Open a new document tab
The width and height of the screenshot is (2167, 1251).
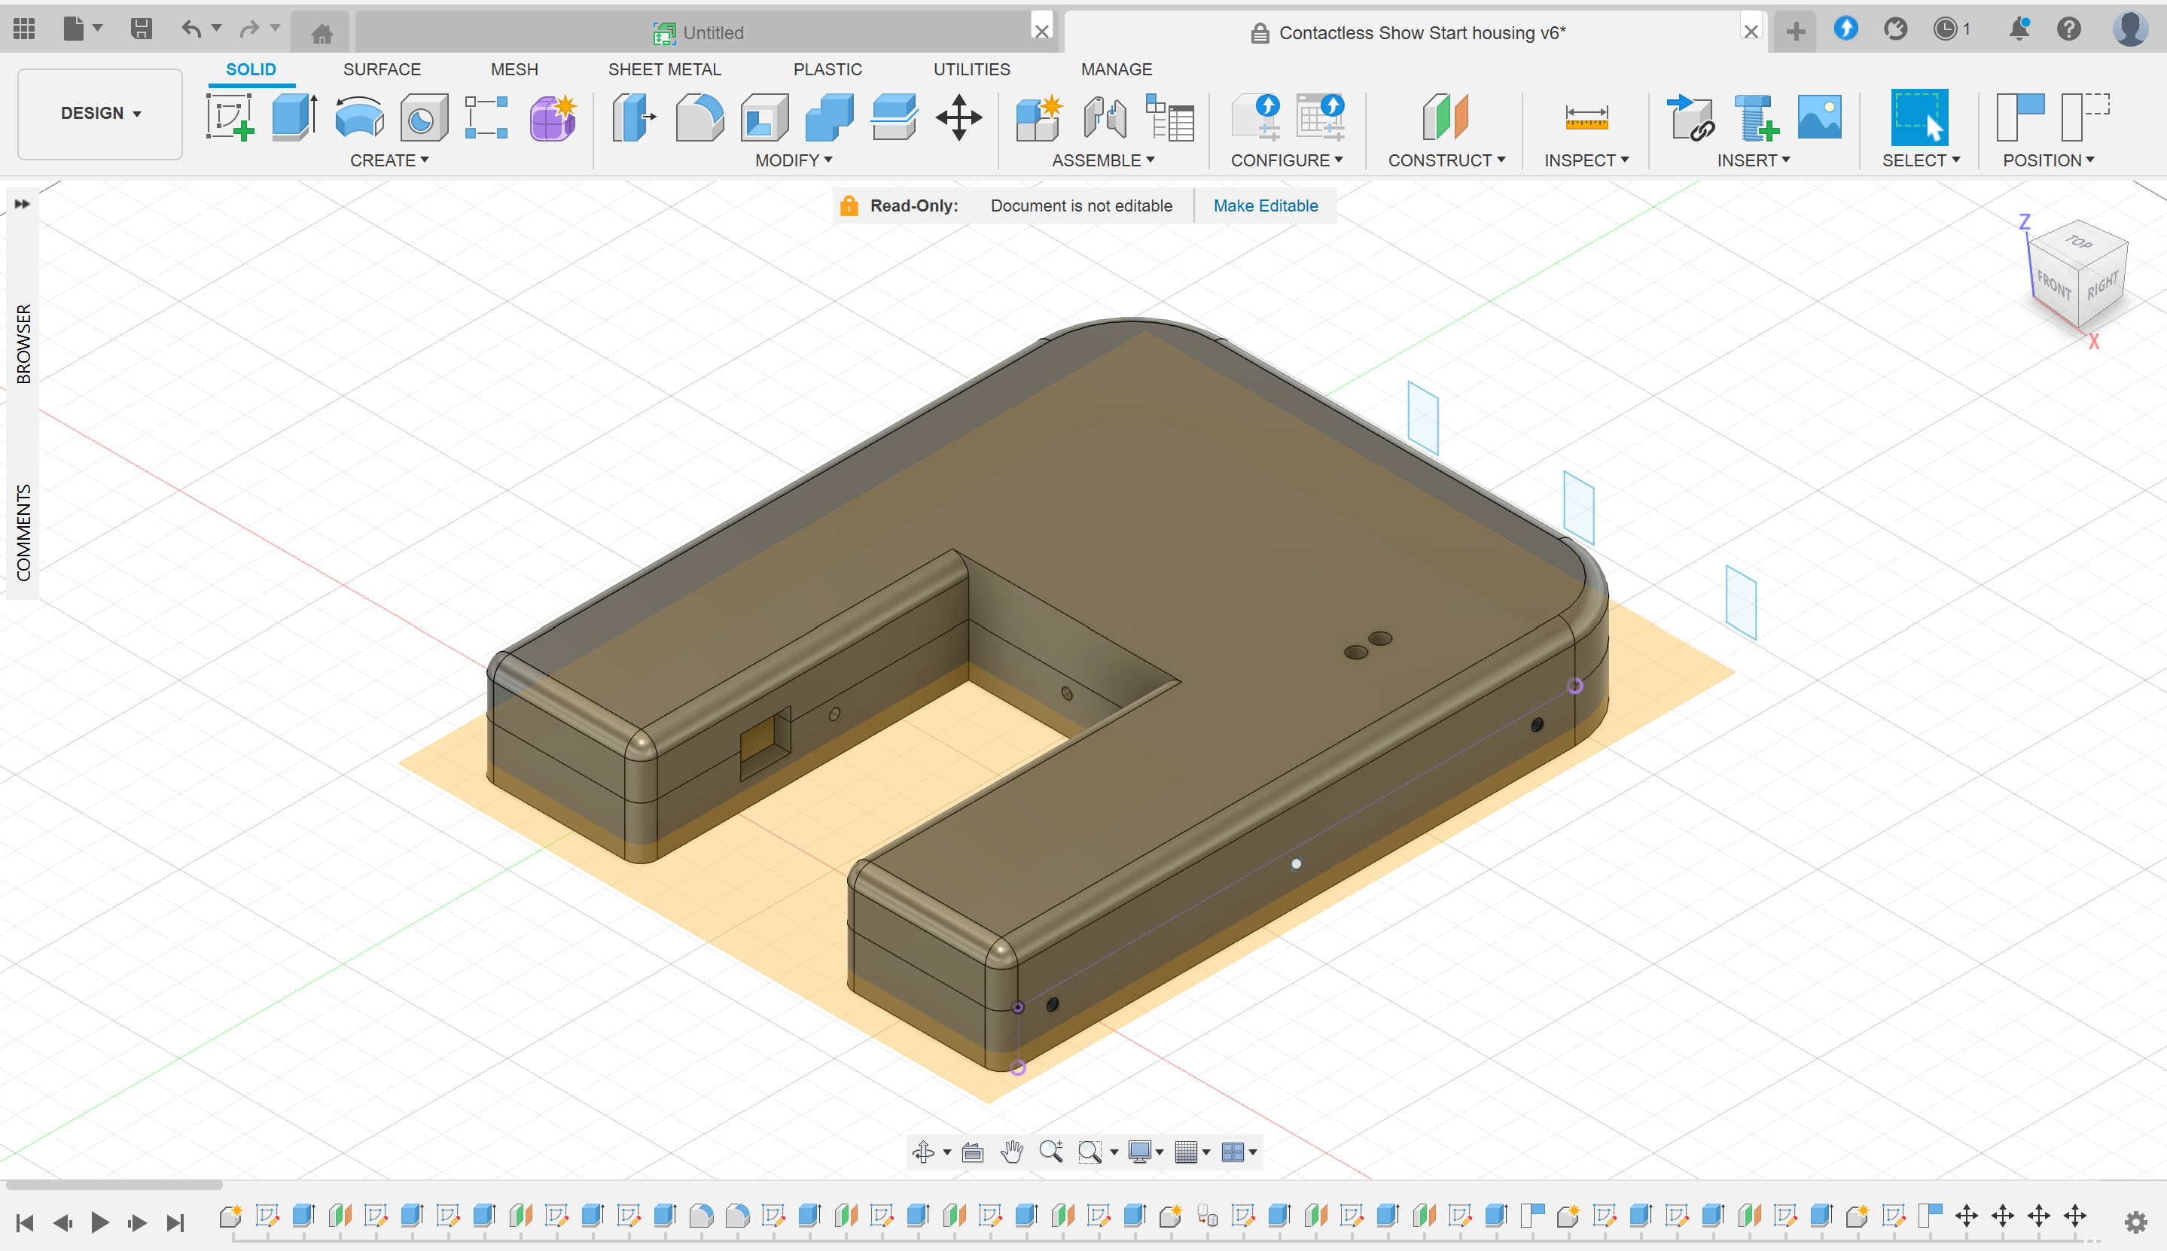pyautogui.click(x=1795, y=30)
